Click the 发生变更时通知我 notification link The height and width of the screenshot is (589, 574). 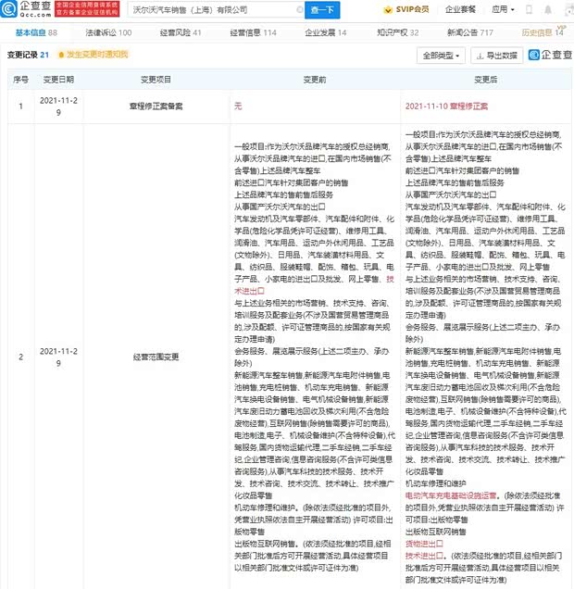click(97, 55)
